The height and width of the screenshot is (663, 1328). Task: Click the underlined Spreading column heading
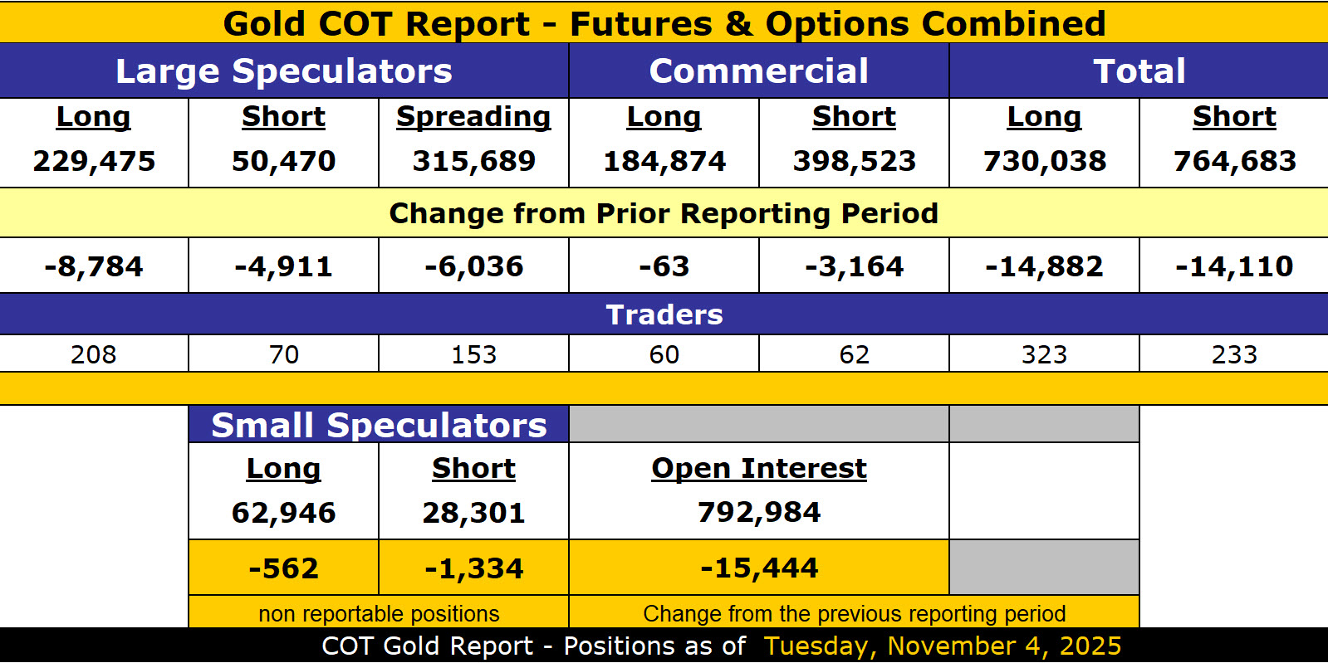click(473, 117)
